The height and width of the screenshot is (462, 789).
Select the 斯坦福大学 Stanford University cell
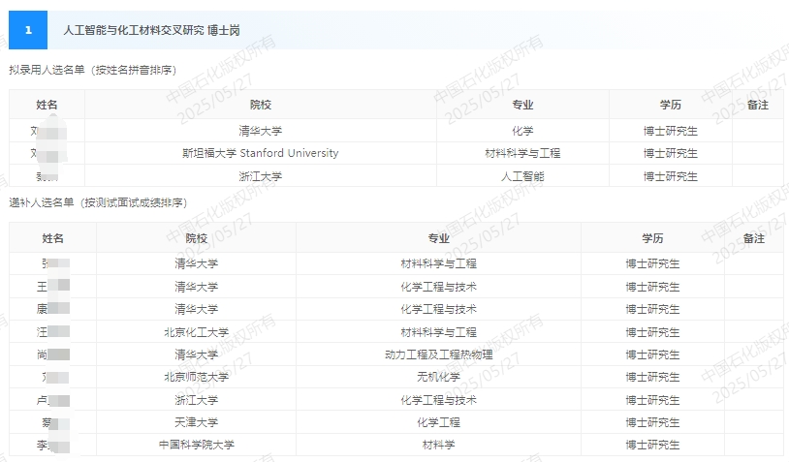click(x=260, y=153)
